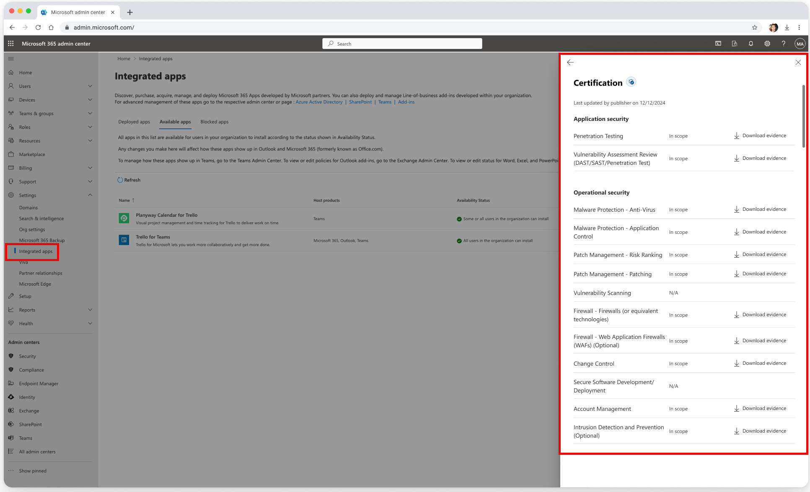Download evidence for Penetration Testing

click(x=759, y=135)
